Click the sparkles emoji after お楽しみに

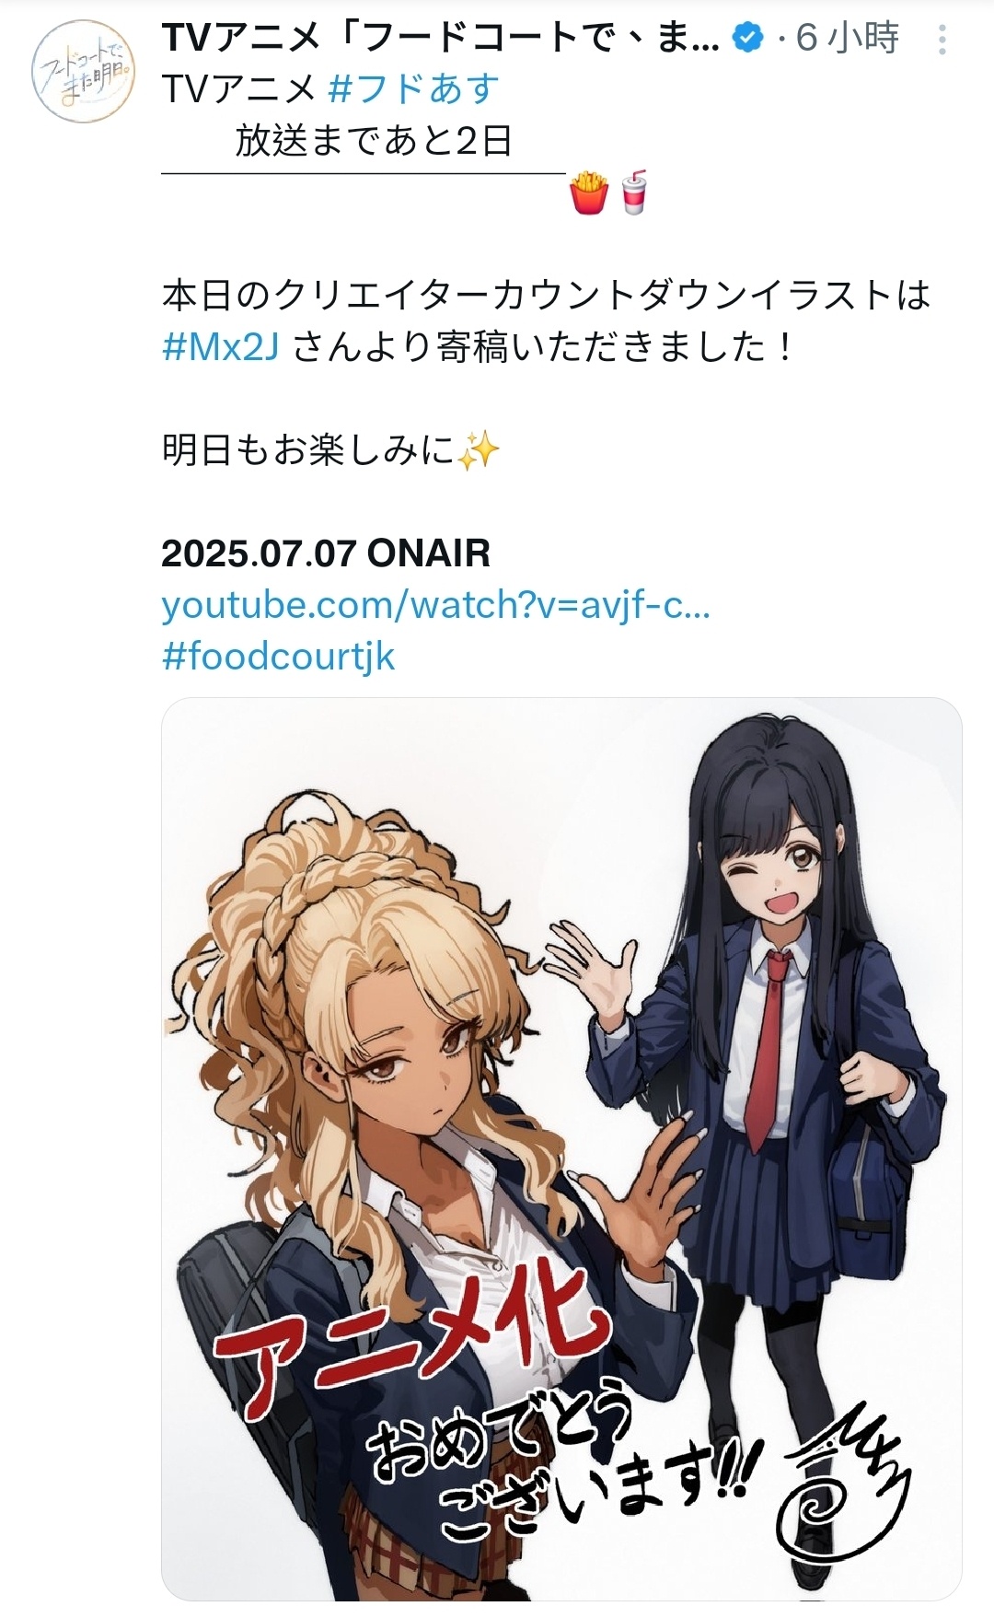tap(478, 450)
